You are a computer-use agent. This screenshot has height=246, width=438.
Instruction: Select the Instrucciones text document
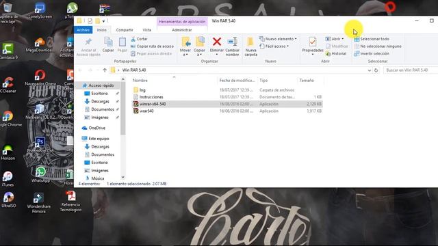(151, 97)
